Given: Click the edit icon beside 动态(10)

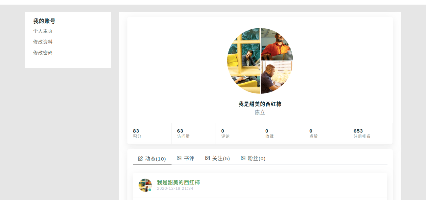Looking at the screenshot, I should (x=140, y=159).
